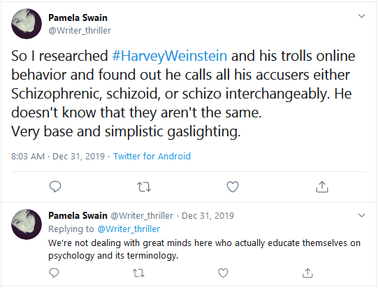This screenshot has height=288, width=378.
Task: Retweet the reply about great minds
Action: click(138, 273)
